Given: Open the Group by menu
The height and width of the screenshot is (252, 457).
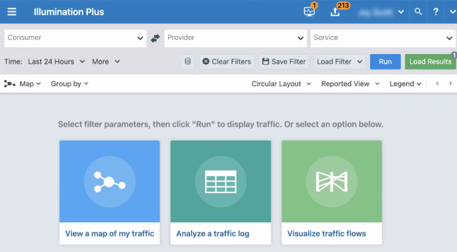Looking at the screenshot, I should [x=70, y=84].
